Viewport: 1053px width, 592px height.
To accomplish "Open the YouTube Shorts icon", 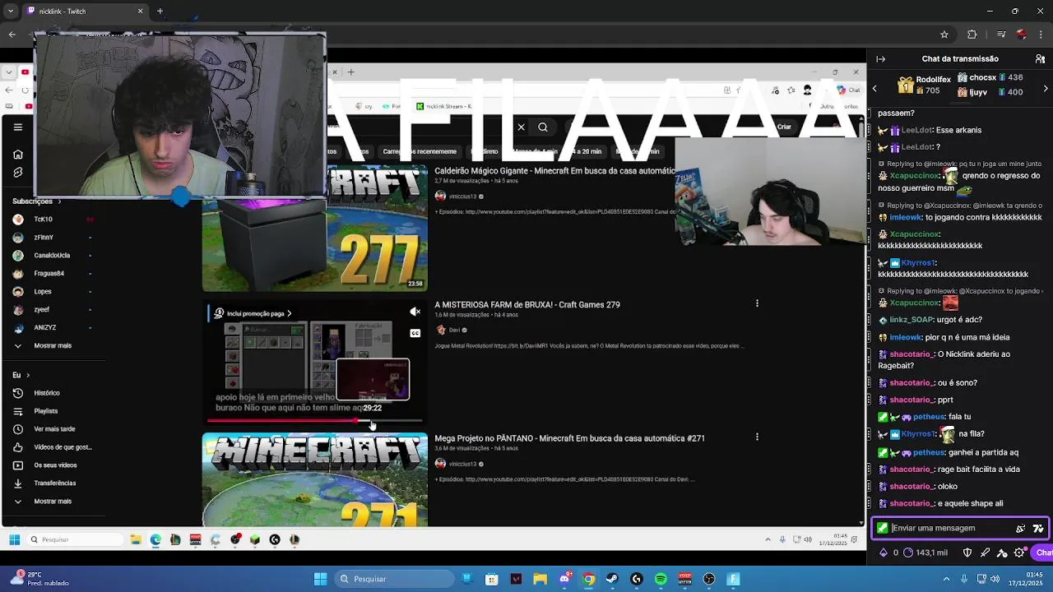I will point(17,173).
